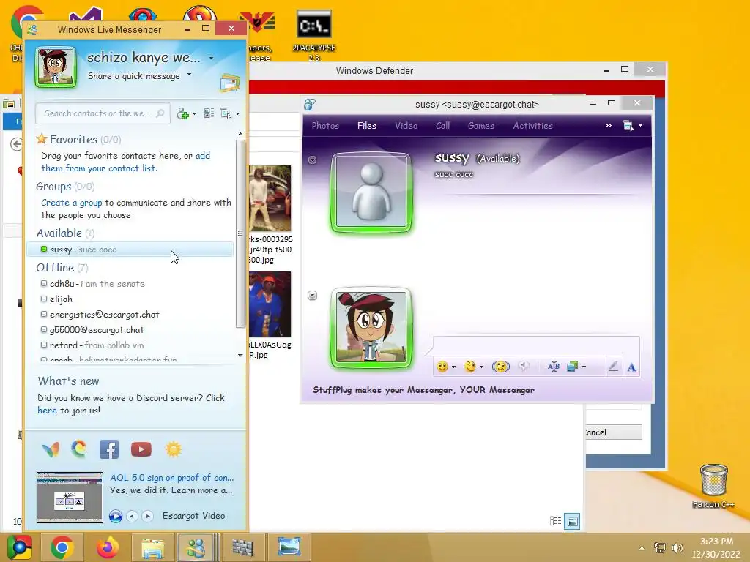The height and width of the screenshot is (562, 750).
Task: Open the Call tab in chat window
Action: click(x=442, y=126)
